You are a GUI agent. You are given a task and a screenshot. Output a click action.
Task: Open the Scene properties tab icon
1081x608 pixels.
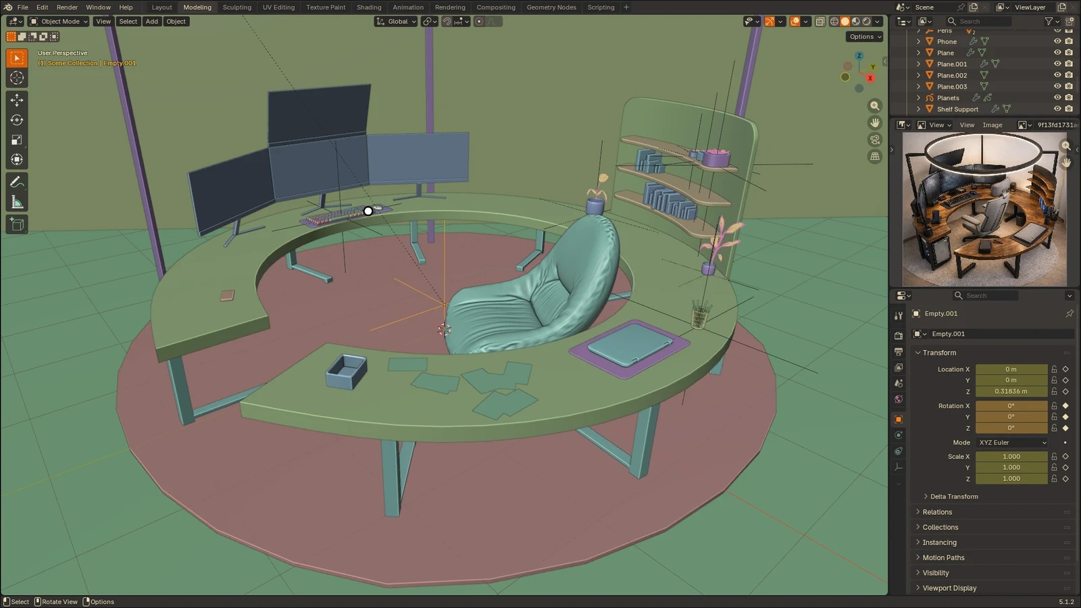click(x=899, y=383)
